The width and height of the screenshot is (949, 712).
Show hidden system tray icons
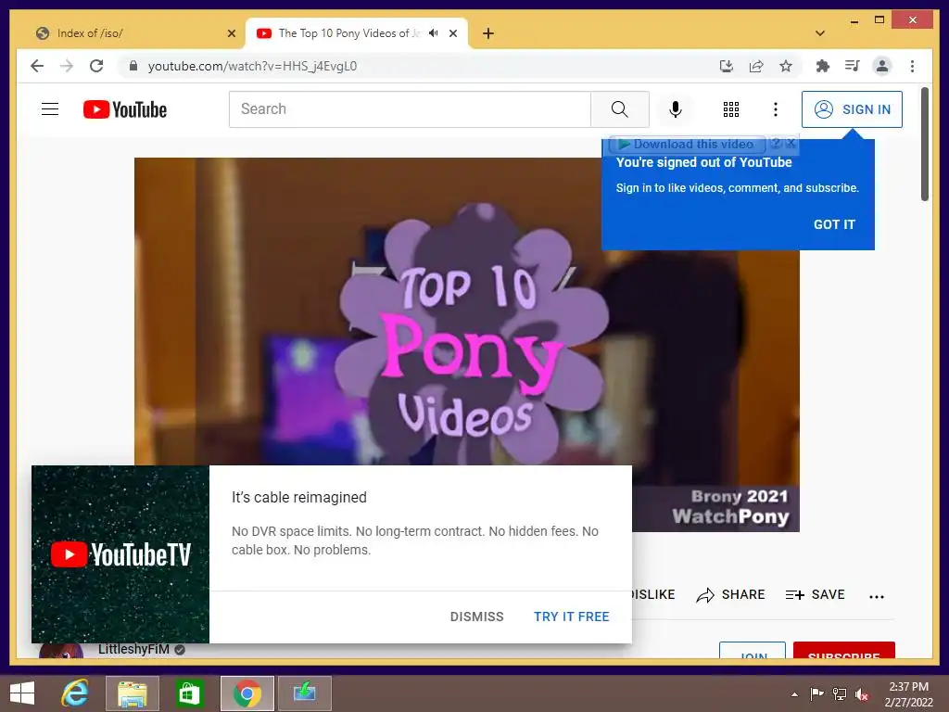tap(794, 694)
